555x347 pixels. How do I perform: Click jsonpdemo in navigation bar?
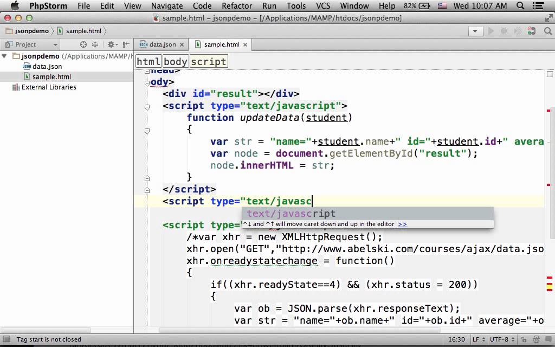(x=27, y=31)
